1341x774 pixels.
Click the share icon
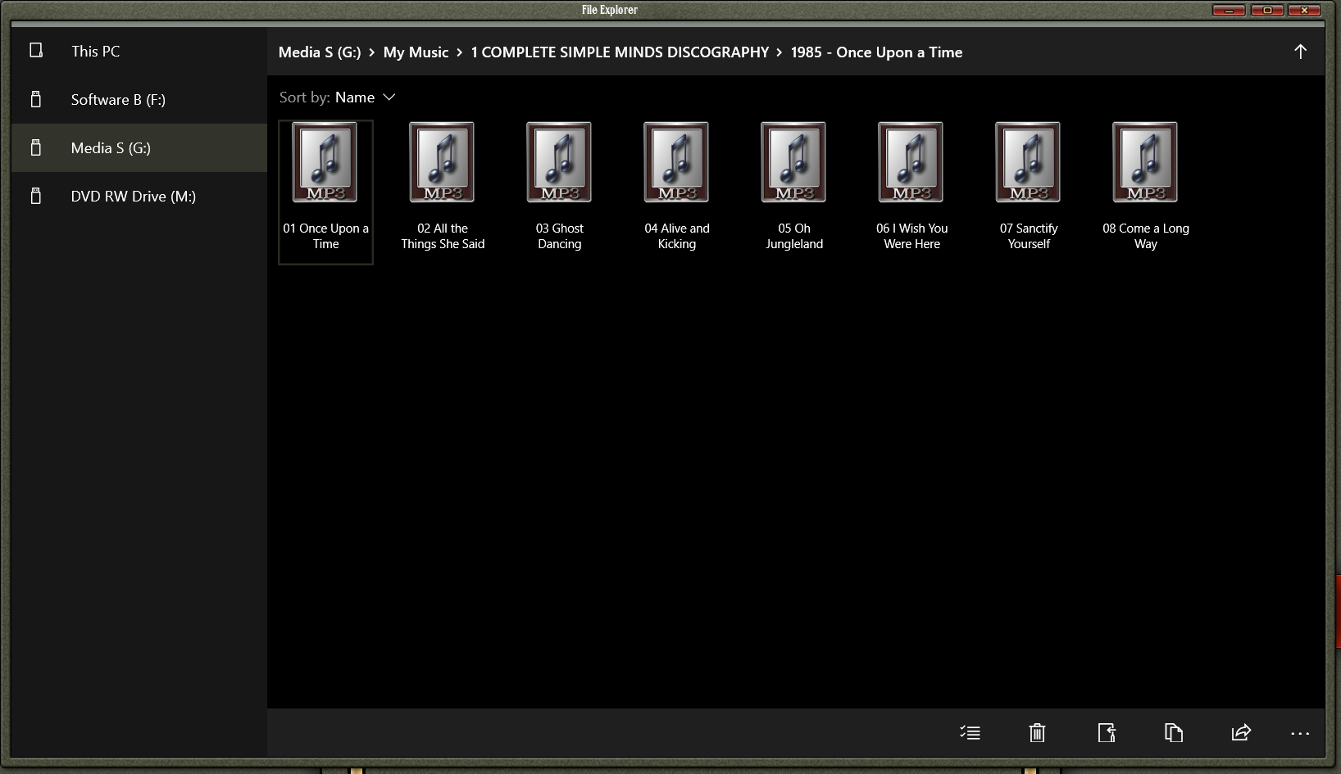click(x=1241, y=732)
